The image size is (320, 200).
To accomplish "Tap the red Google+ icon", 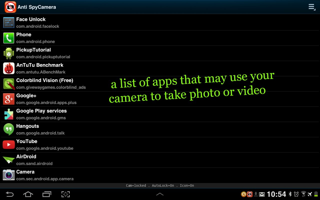I will click(9, 99).
